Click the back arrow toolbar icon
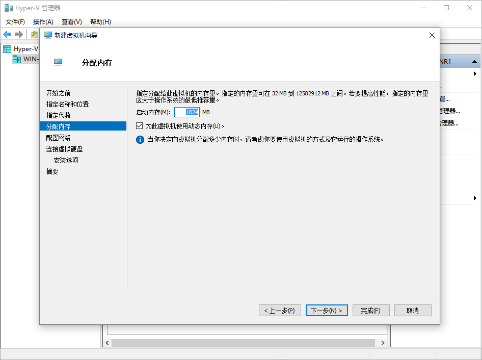 click(x=7, y=35)
